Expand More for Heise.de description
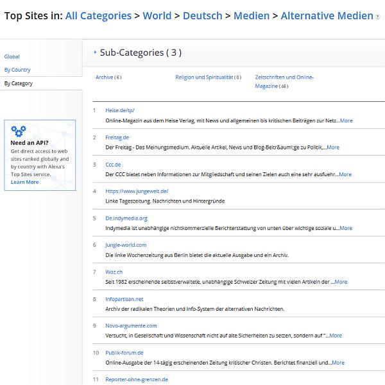The width and height of the screenshot is (385, 385). [346, 120]
